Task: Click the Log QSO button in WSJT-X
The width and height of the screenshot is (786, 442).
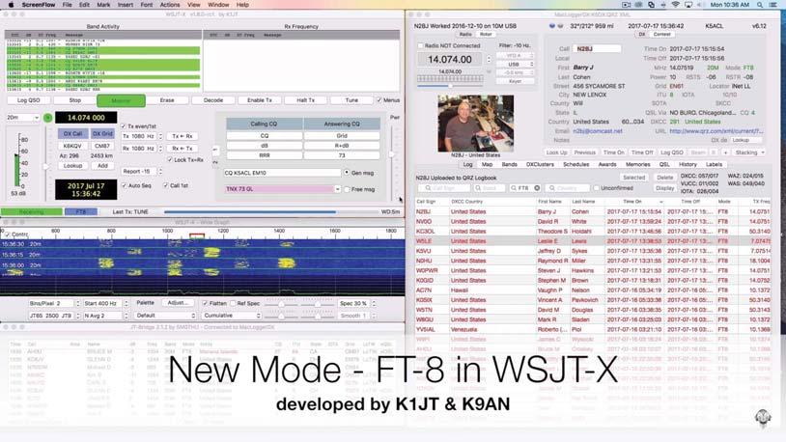Action: [29, 100]
